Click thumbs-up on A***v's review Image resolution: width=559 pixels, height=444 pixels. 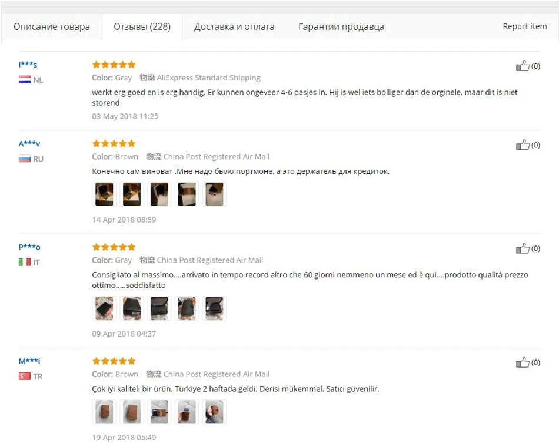pyautogui.click(x=523, y=145)
